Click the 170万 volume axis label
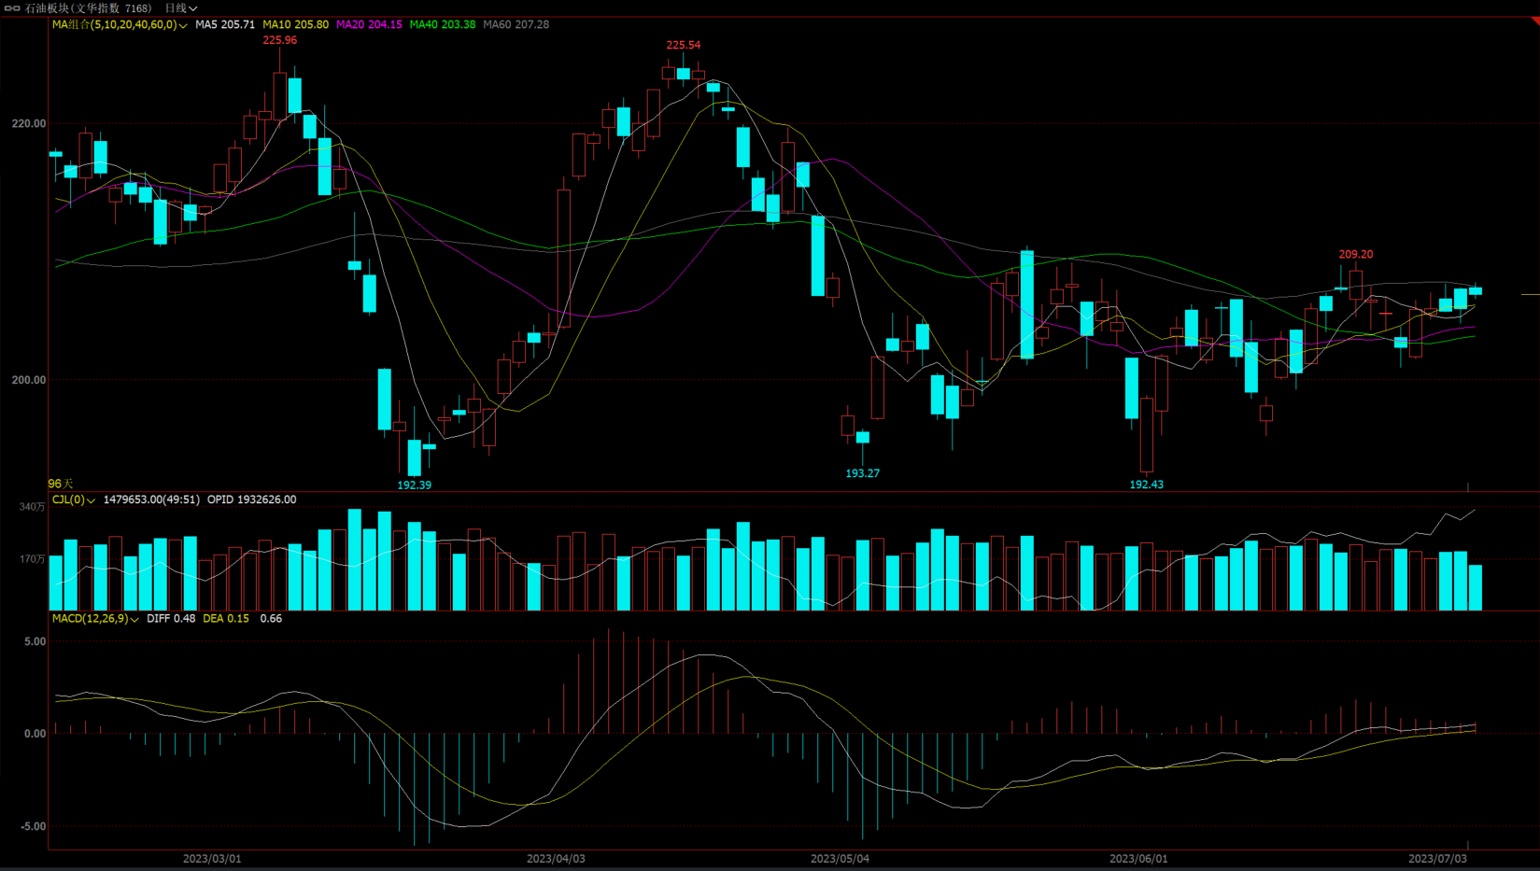Image resolution: width=1540 pixels, height=871 pixels. [33, 559]
